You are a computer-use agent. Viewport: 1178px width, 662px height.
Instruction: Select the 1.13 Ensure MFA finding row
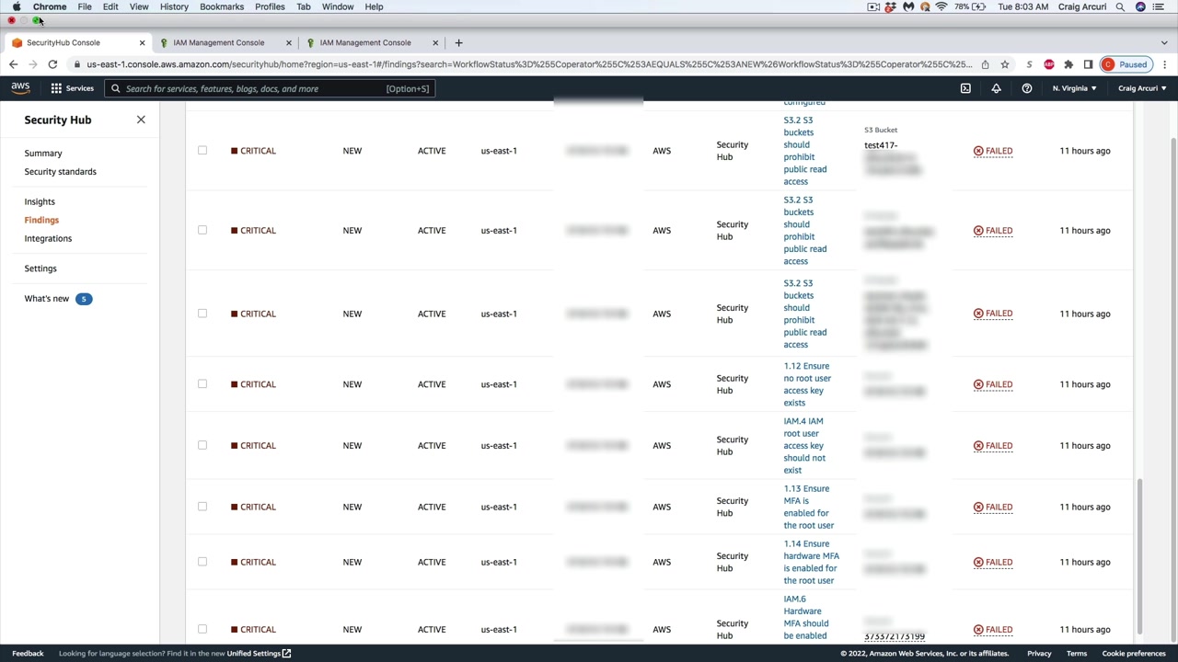click(x=202, y=507)
